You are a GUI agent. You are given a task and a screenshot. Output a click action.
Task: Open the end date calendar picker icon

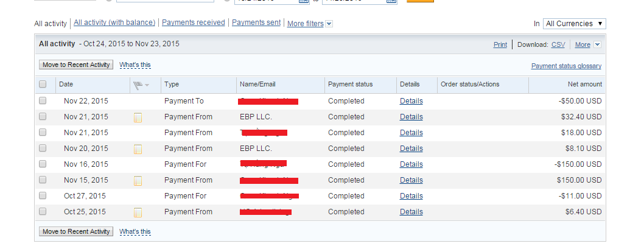(390, 1)
